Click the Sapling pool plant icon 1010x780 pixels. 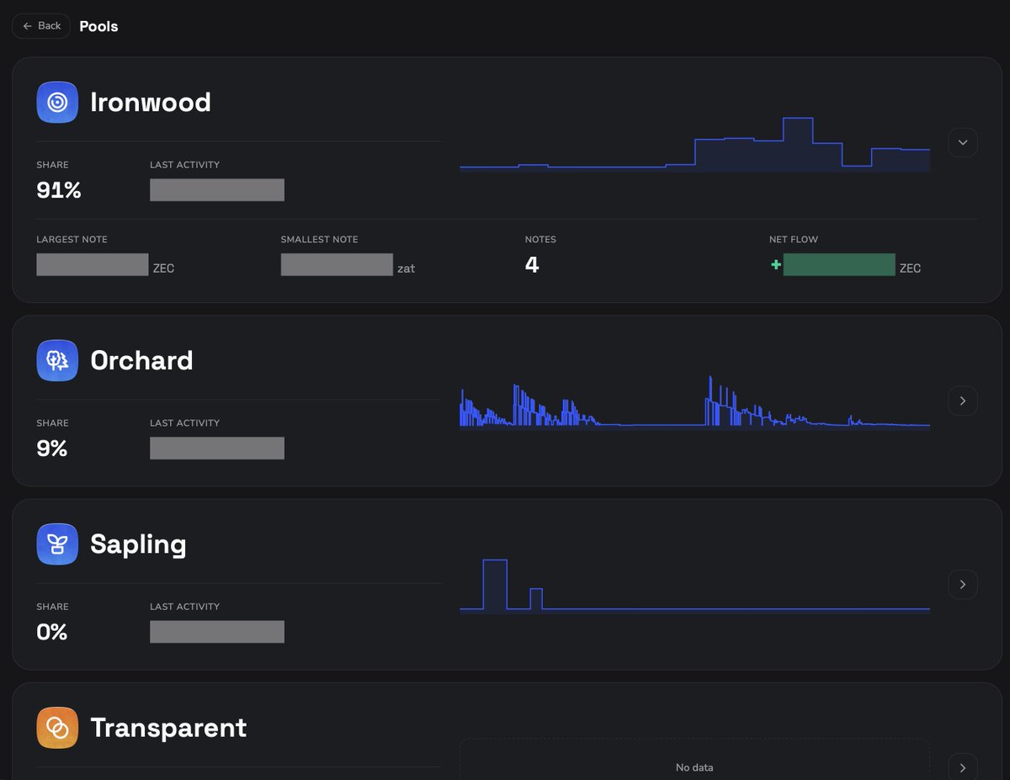tap(57, 544)
